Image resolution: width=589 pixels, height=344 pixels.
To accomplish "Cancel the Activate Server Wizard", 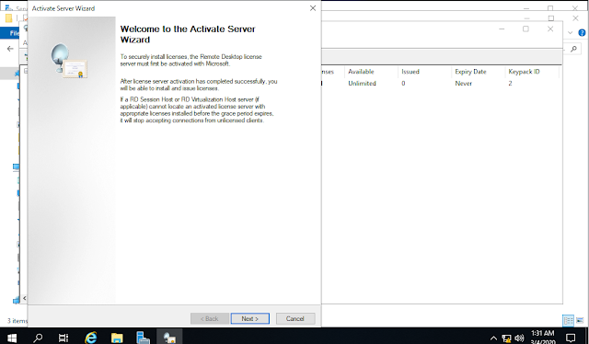I will click(x=295, y=318).
